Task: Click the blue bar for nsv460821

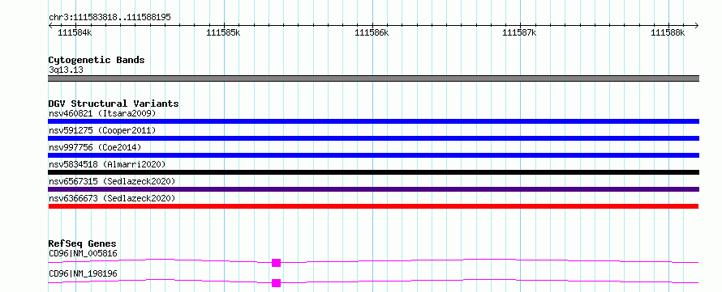Action: (x=373, y=121)
